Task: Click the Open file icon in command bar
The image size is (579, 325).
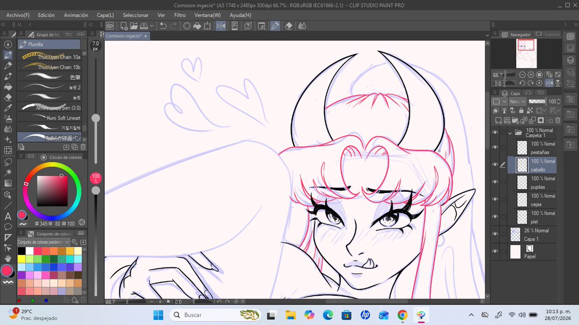Action: click(x=134, y=26)
